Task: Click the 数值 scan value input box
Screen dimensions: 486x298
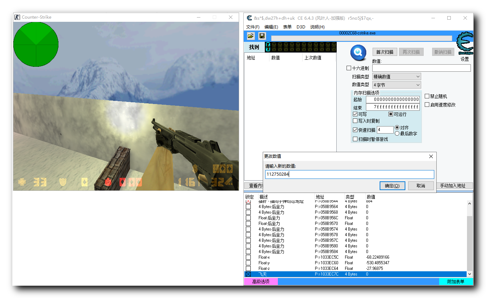Action: tap(421, 68)
